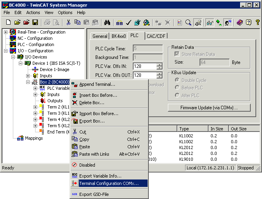262x199 pixels.
Task: Click the red Outputs icon under Box 2
Action: [x=43, y=101]
